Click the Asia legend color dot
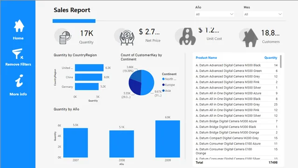Screen dimensions: 298x168 (163, 91)
